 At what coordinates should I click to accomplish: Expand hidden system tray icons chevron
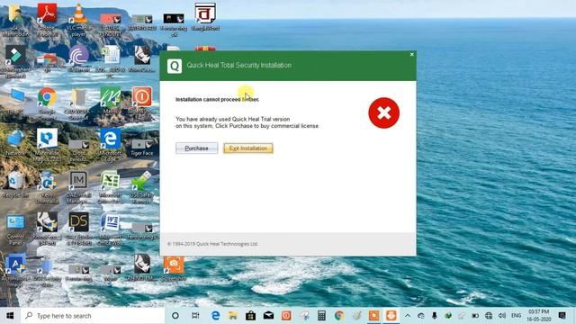pos(408,316)
